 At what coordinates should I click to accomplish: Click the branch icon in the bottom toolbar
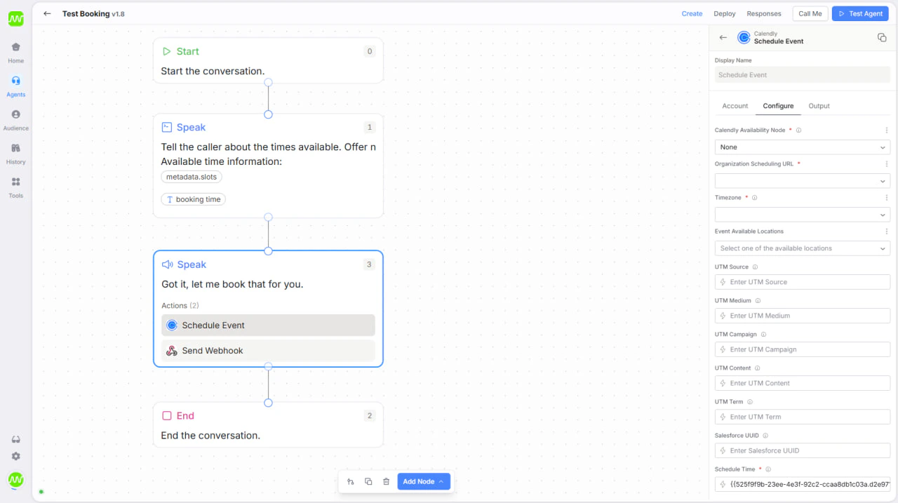point(350,481)
